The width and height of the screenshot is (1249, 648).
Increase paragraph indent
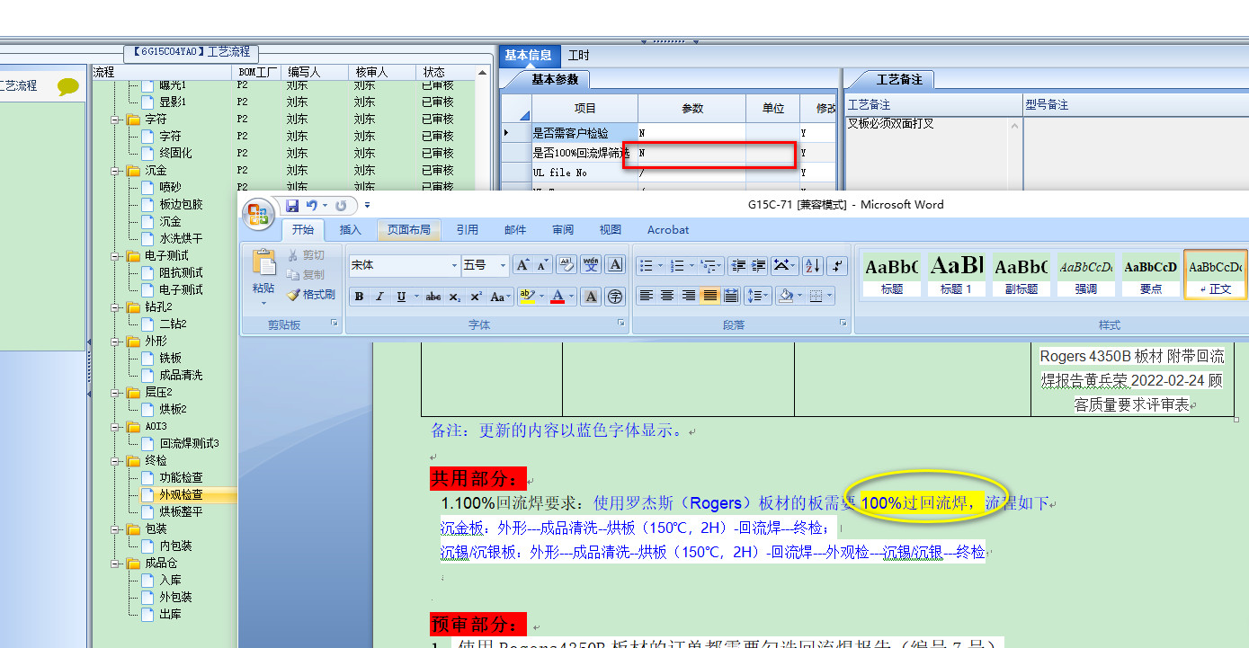click(759, 265)
